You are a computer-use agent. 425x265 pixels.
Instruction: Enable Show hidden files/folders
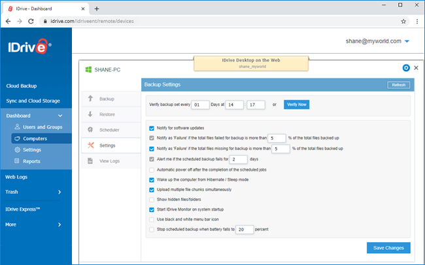point(152,200)
